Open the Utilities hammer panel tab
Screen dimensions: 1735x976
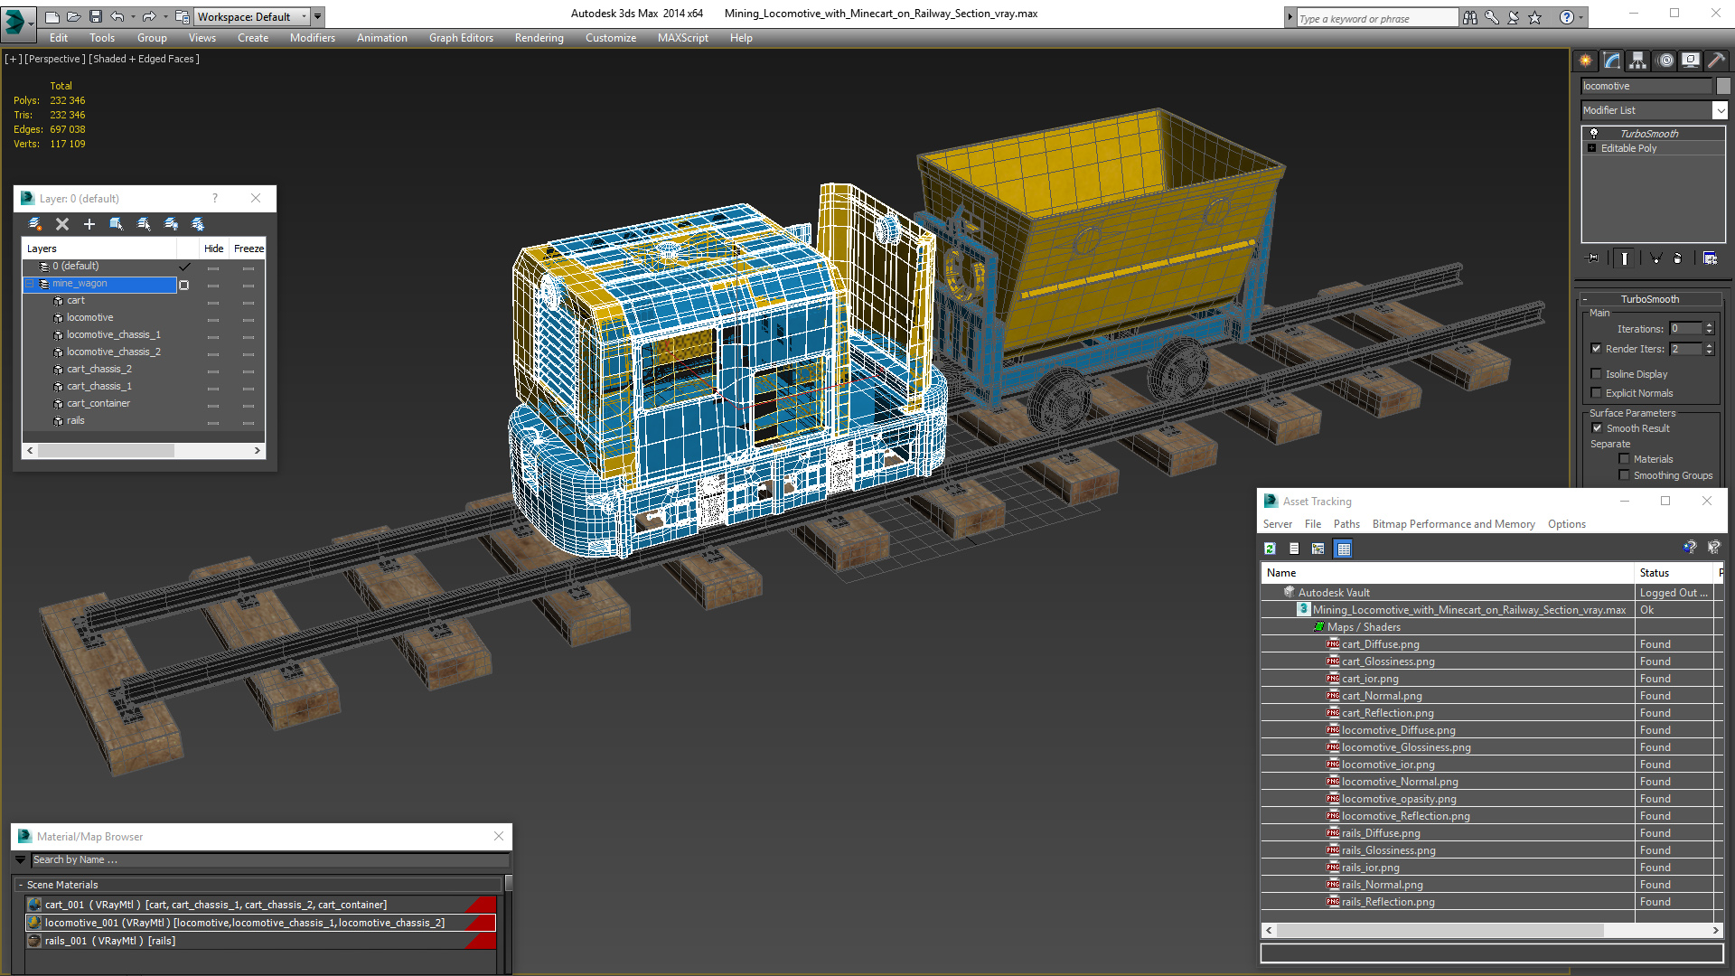pyautogui.click(x=1716, y=61)
